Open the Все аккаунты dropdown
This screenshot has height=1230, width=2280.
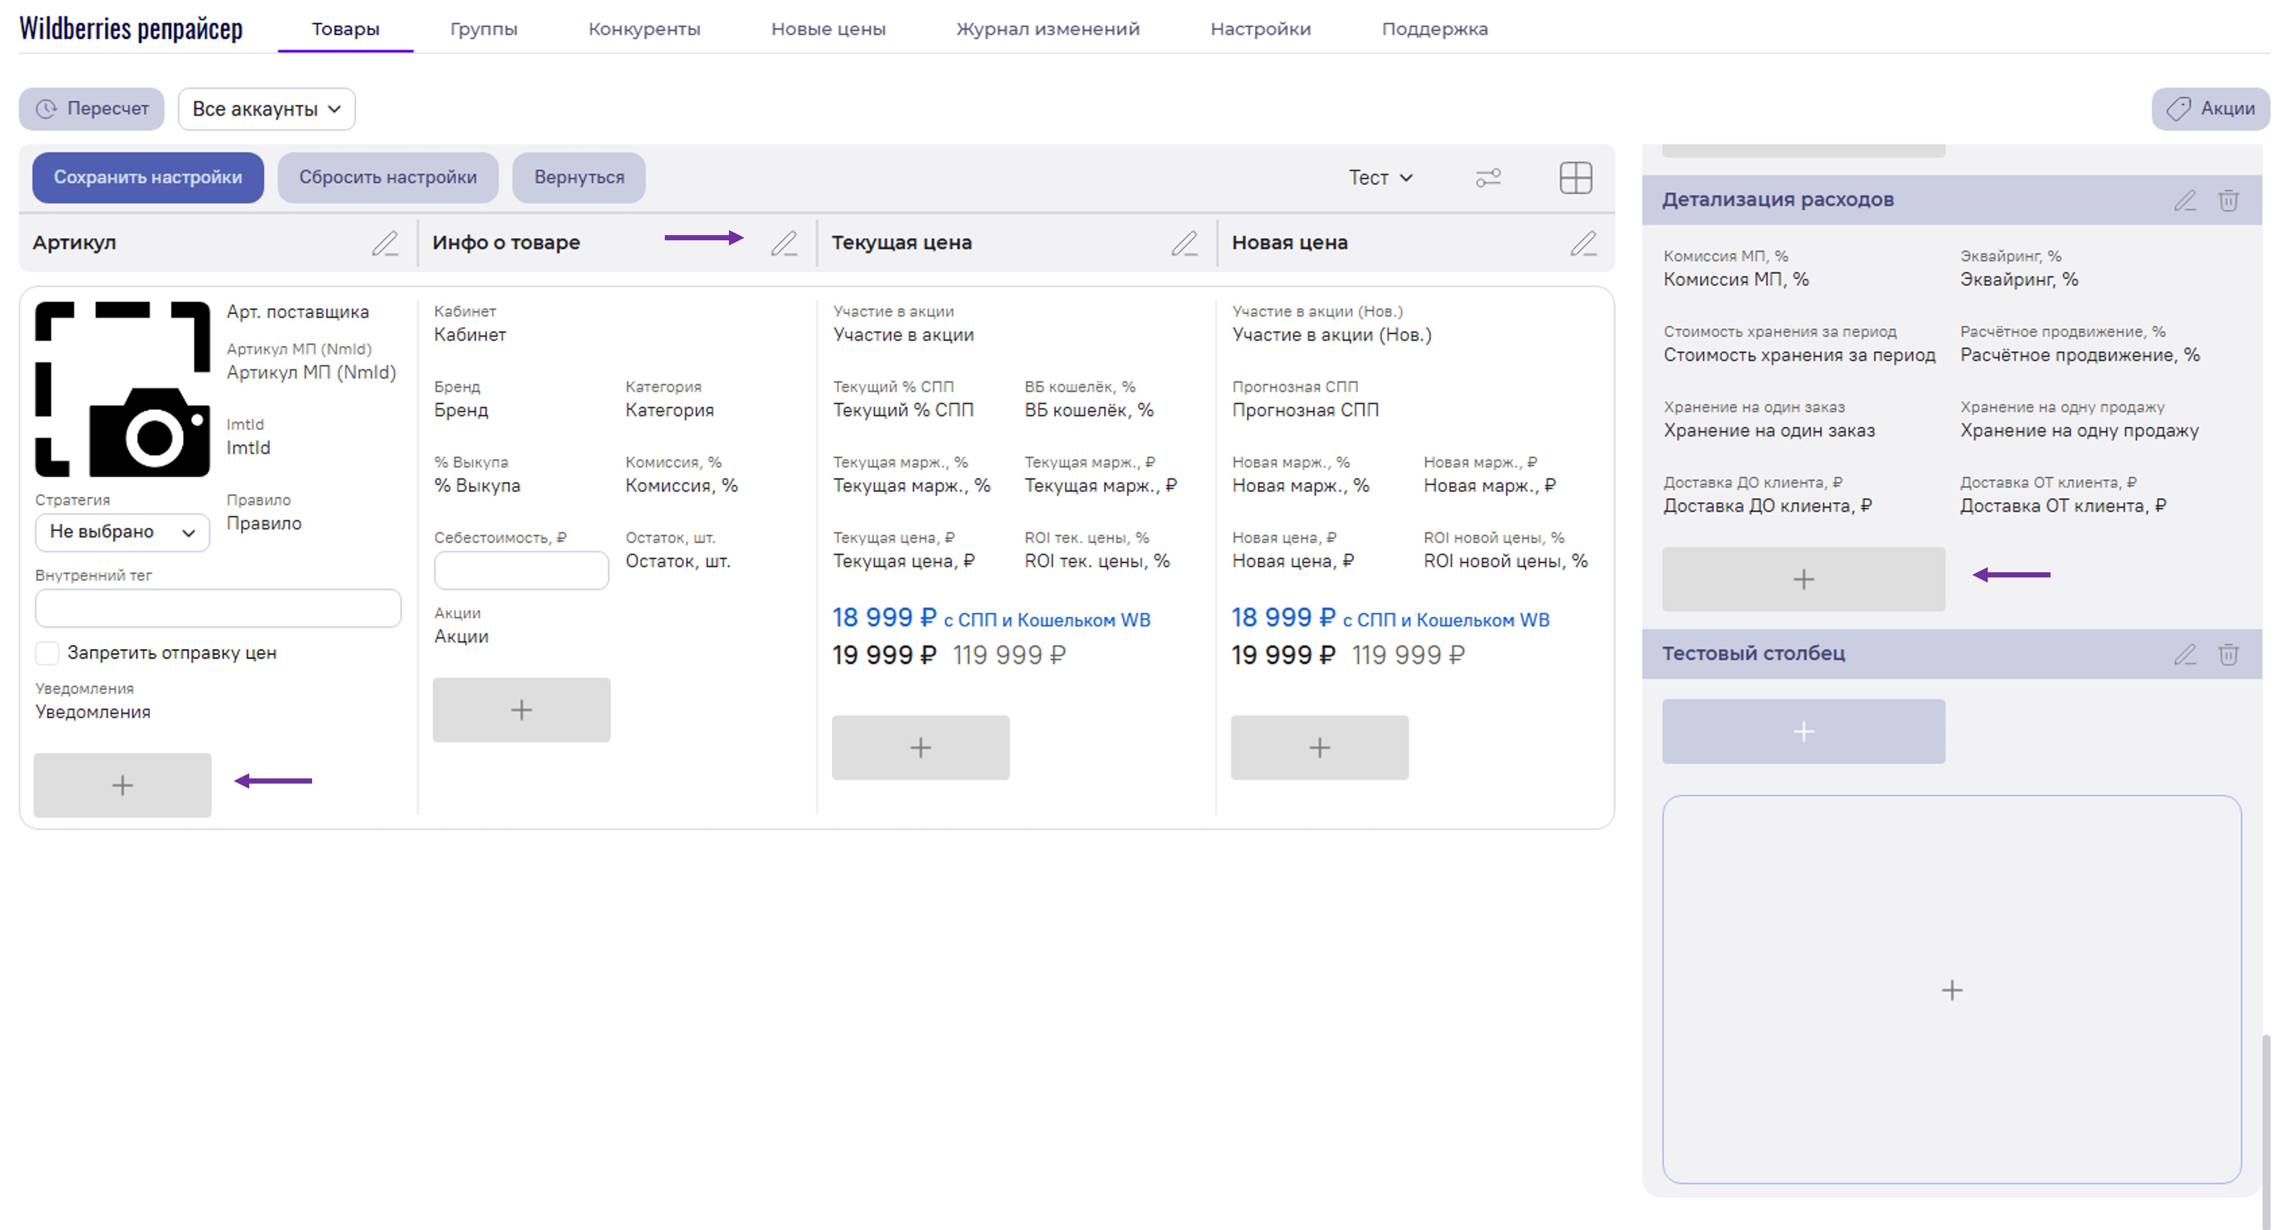click(266, 109)
